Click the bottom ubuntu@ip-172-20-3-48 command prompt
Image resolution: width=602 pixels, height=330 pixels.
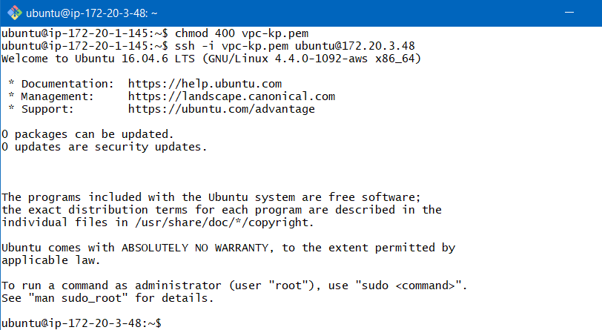[81, 323]
